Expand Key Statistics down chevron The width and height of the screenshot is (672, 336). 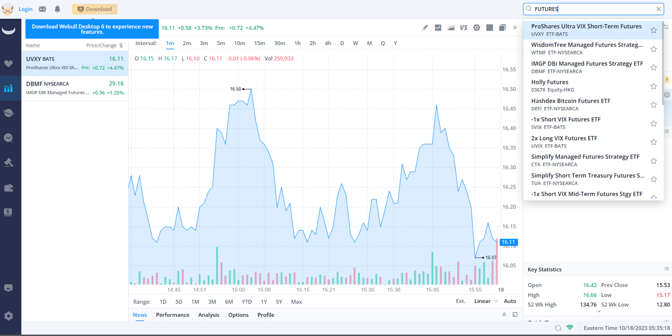pyautogui.click(x=599, y=311)
